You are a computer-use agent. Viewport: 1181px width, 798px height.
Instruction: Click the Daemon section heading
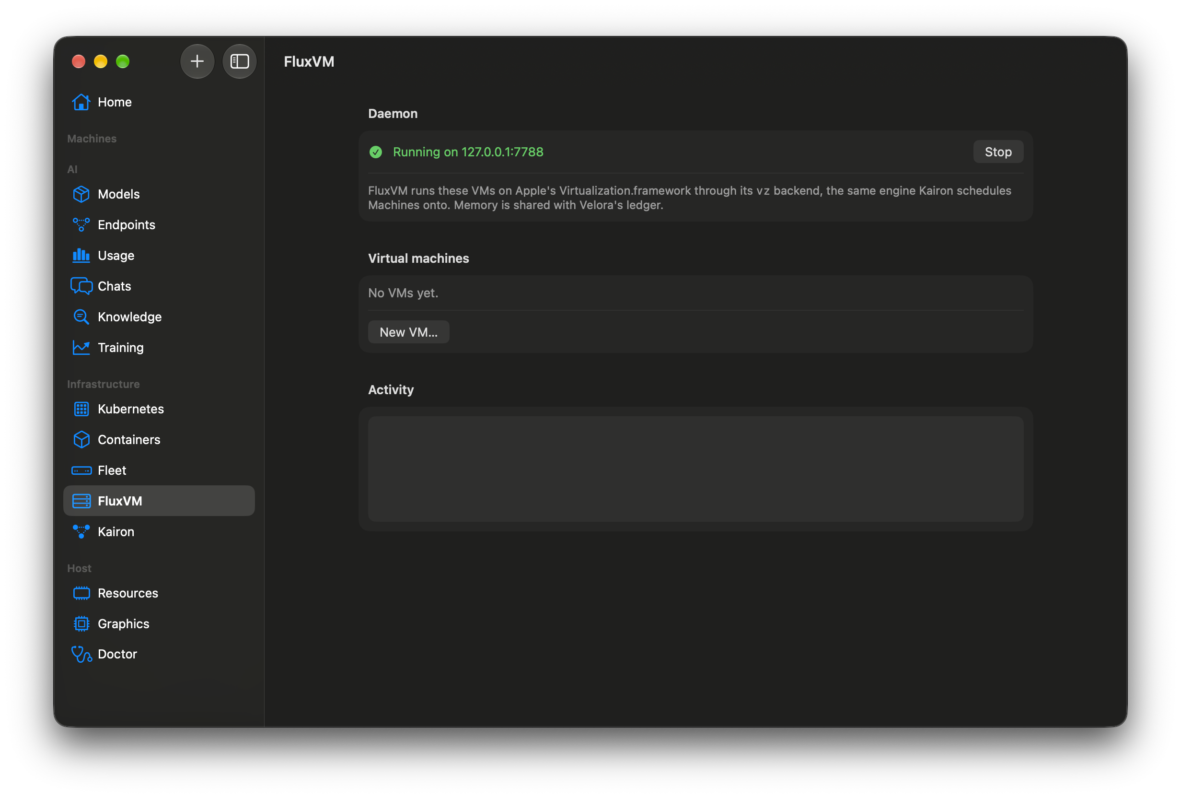pyautogui.click(x=393, y=114)
